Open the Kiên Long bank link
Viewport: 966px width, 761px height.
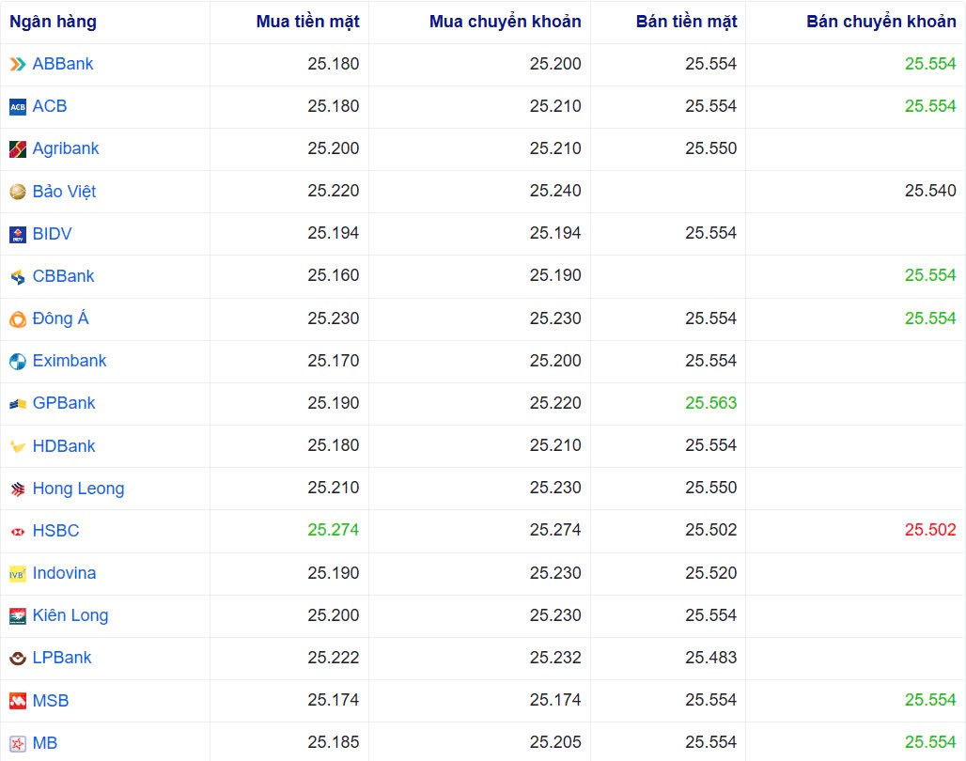tap(70, 615)
